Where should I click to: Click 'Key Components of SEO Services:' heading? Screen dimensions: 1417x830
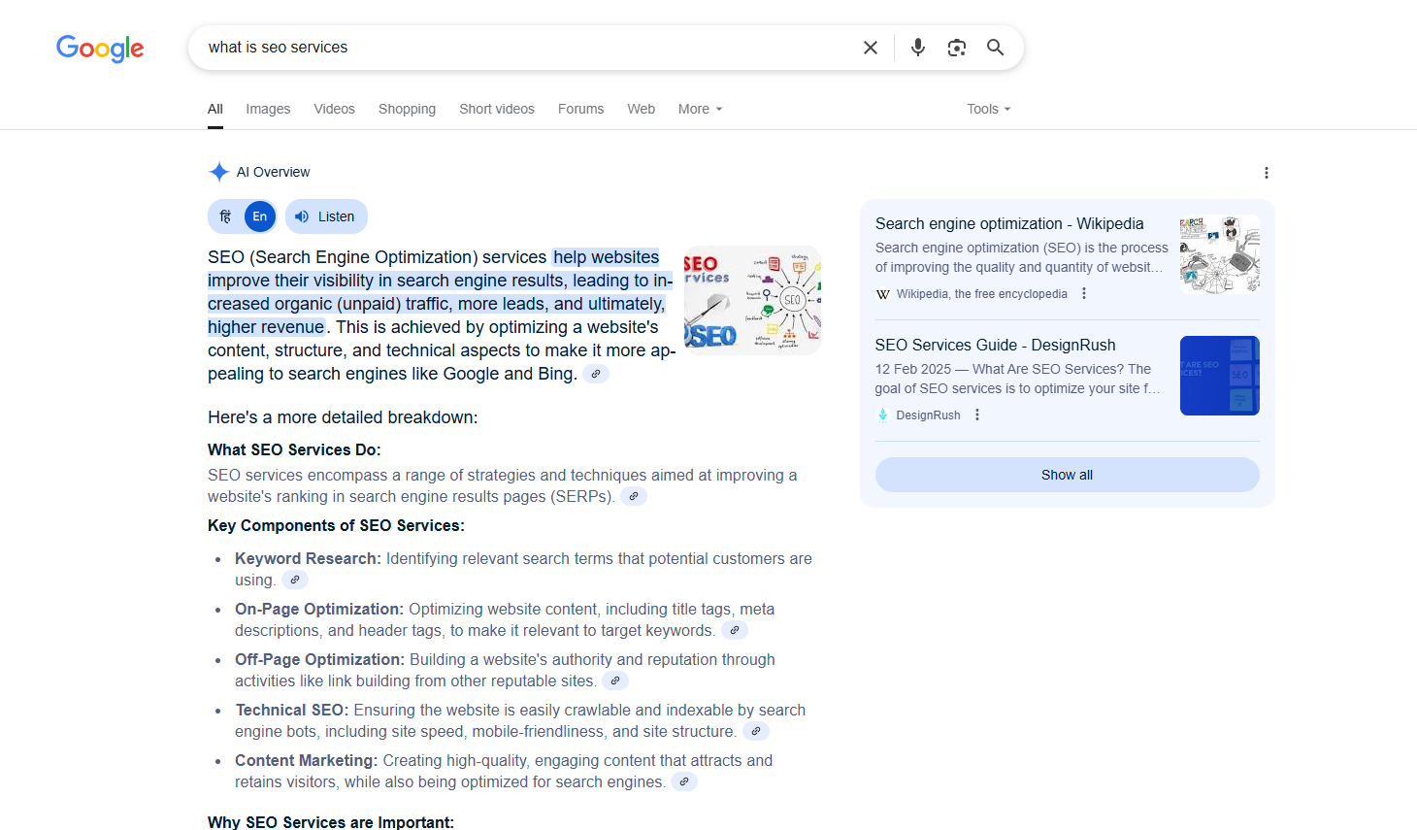click(336, 525)
